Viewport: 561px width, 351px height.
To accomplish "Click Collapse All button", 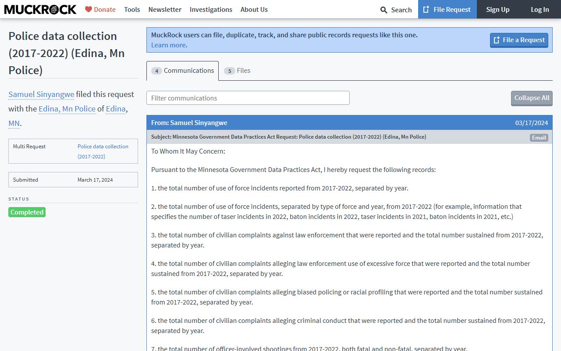I will (532, 98).
